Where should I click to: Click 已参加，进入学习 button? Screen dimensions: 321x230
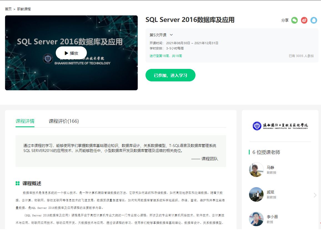point(170,75)
